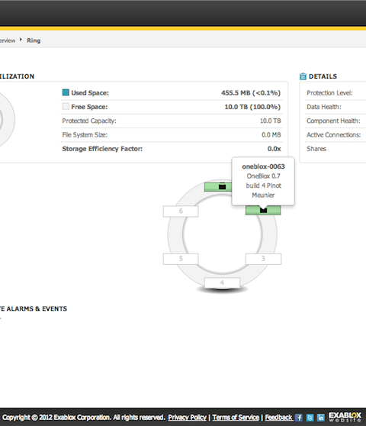Click the Protected Capacity label
The width and height of the screenshot is (366, 426).
(x=89, y=121)
